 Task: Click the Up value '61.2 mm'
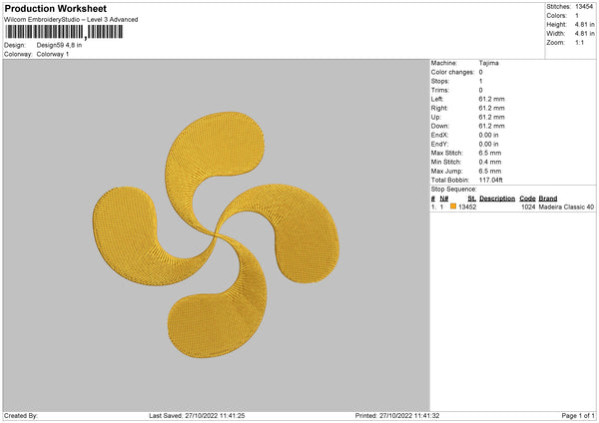(x=491, y=117)
